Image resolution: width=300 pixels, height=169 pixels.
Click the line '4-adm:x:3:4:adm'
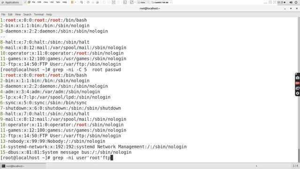(x=50, y=92)
